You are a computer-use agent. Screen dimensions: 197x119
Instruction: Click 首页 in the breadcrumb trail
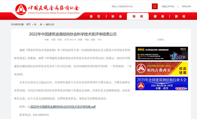coord(28,24)
